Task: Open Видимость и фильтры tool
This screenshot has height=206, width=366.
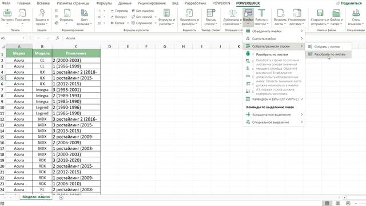Action: (x=189, y=17)
